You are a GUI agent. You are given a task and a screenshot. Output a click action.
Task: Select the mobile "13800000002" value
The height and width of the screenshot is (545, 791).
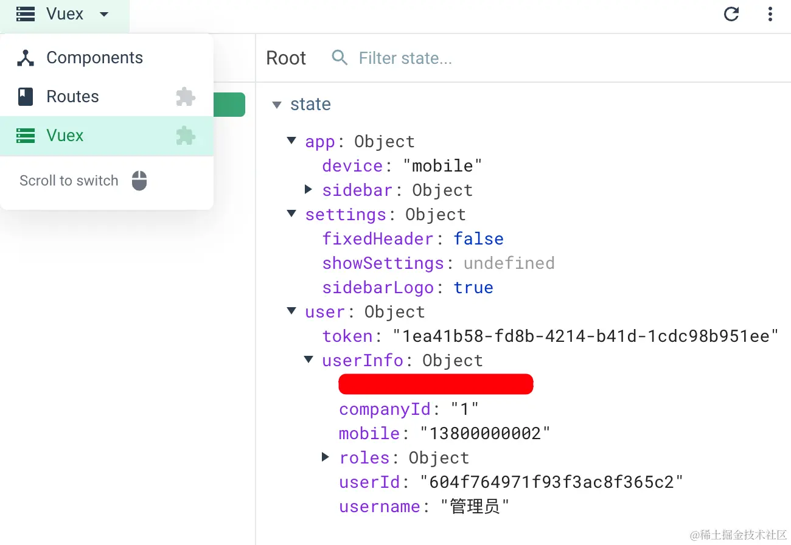(x=486, y=434)
